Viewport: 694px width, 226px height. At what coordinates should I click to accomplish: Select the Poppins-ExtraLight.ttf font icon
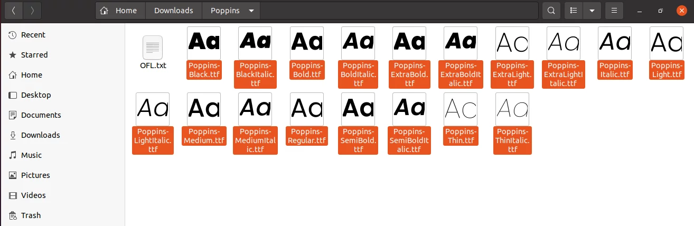[x=512, y=43]
